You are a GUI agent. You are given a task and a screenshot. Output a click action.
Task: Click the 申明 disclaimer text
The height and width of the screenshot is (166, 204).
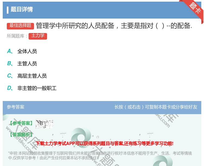click(100, 156)
